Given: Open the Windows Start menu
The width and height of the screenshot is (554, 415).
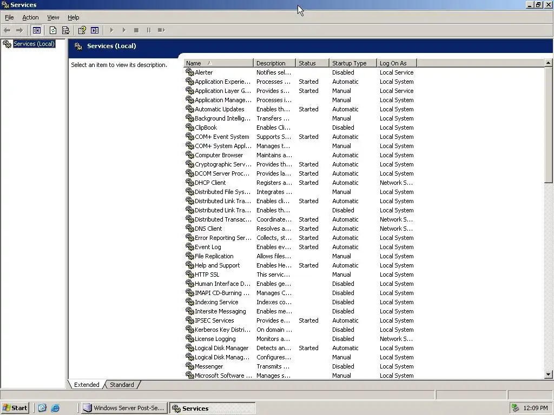Looking at the screenshot, I should tap(15, 408).
